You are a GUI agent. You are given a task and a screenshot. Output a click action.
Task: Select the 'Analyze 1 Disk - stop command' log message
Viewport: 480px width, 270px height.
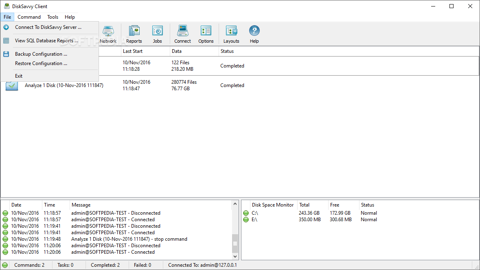129,239
